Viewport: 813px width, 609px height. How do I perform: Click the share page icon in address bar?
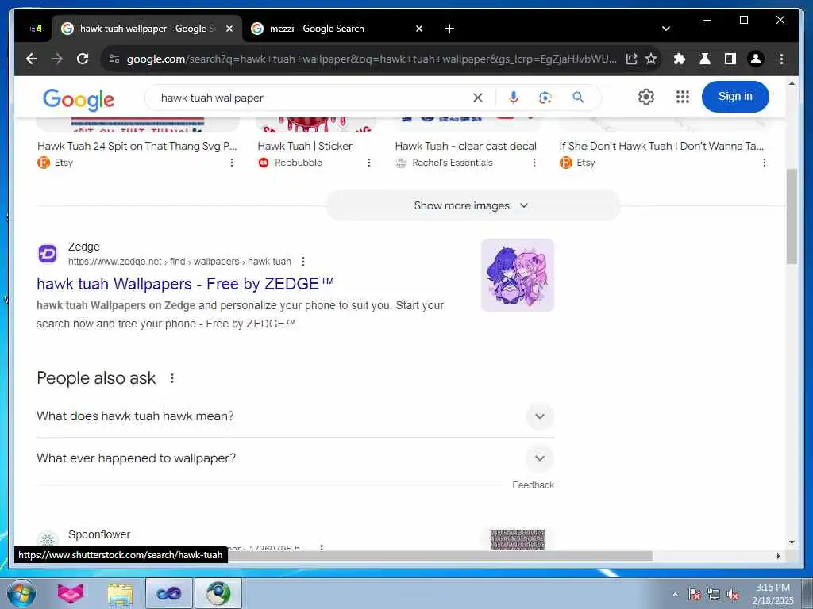click(x=631, y=59)
